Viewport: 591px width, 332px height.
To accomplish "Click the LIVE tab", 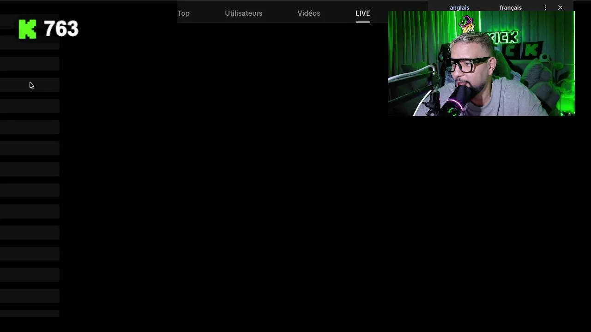I will tap(362, 13).
